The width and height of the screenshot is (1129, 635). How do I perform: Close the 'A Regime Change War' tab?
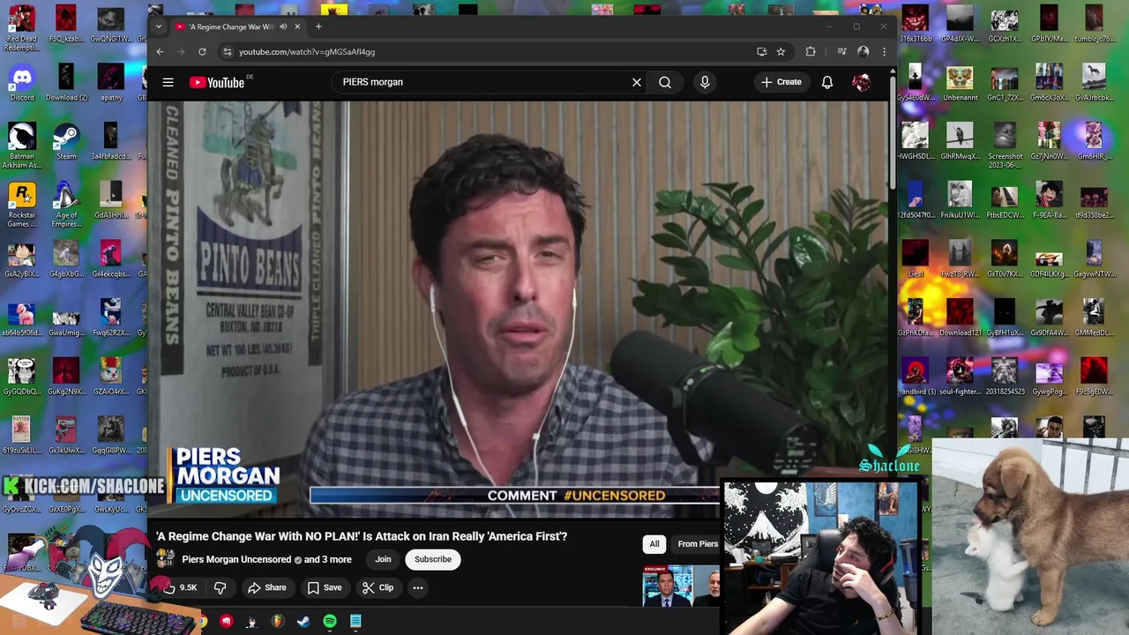point(297,26)
